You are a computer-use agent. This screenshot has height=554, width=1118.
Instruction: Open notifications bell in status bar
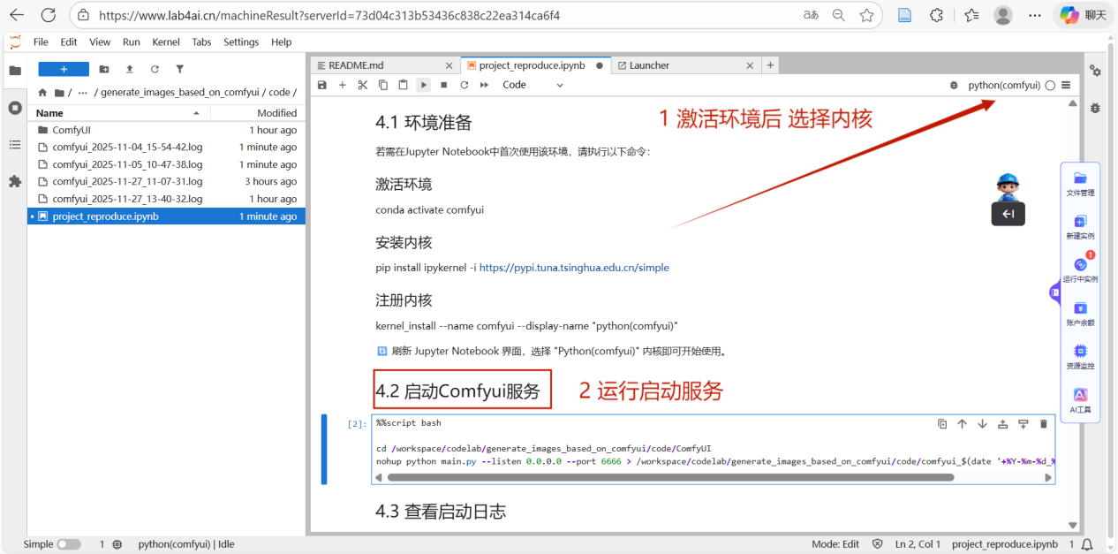1087,544
